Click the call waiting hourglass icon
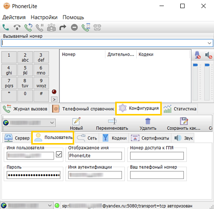Image resolution: width=214 pixels, height=209 pixels. (86, 27)
